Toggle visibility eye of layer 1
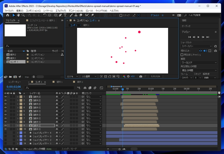Image resolution: width=224 pixels, height=154 pixels. point(5,97)
